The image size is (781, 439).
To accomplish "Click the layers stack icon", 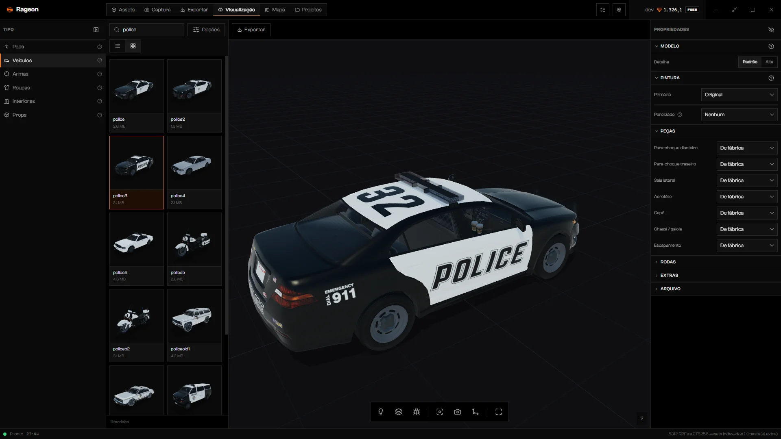I will click(x=399, y=412).
